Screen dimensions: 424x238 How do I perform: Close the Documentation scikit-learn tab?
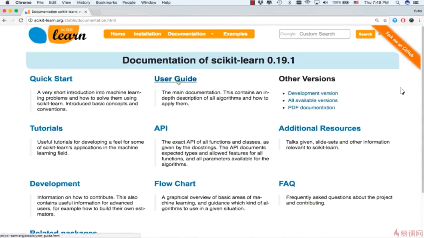[86, 12]
